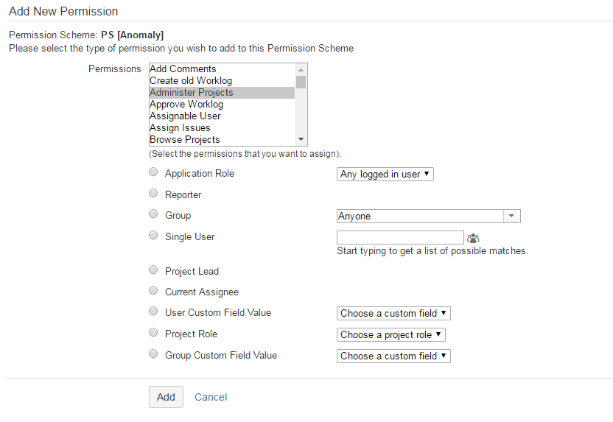Click the Single User text field

(400, 237)
